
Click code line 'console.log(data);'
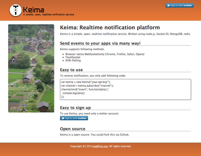[74, 93]
